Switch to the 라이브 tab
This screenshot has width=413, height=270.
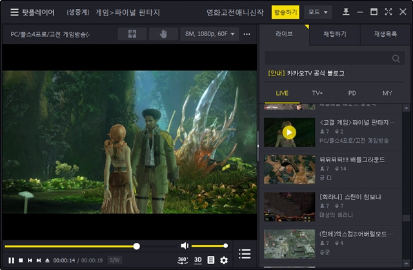pos(284,34)
